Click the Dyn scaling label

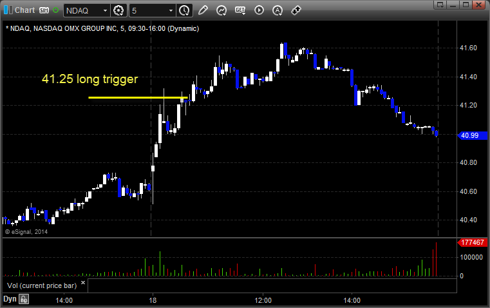tap(10, 299)
